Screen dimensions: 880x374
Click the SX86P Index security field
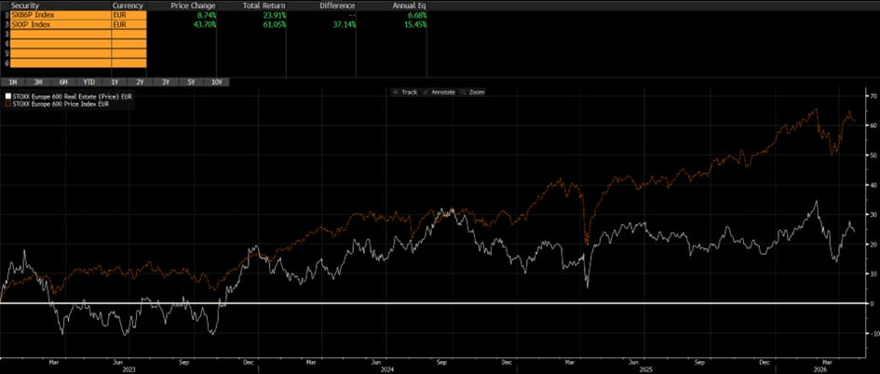58,15
